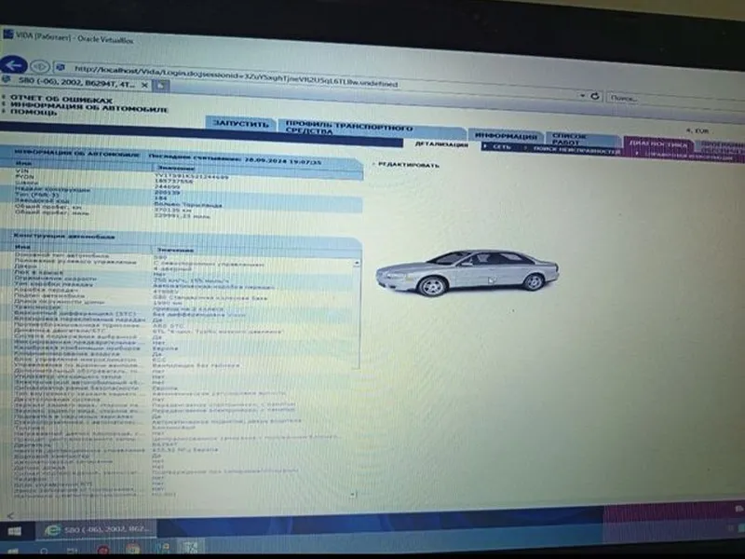
Task: Open the ИНФОРМАЦИЯ tab
Action: (x=501, y=136)
